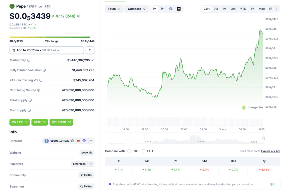Screen dimensions: 293x190
Task: Expand the Market Cap details chevron
Action: [x=92, y=60]
